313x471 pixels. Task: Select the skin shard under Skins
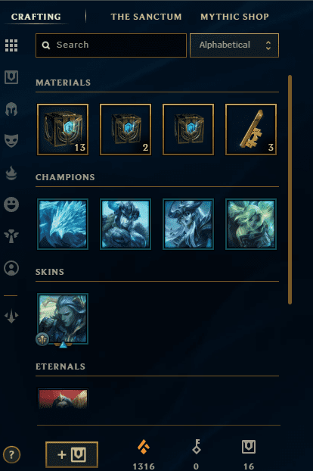coord(63,319)
